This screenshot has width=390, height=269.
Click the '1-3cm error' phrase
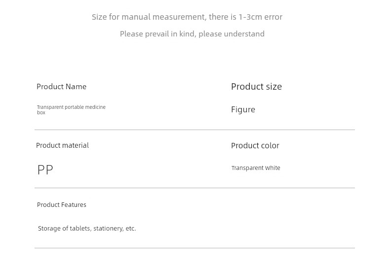pos(261,17)
